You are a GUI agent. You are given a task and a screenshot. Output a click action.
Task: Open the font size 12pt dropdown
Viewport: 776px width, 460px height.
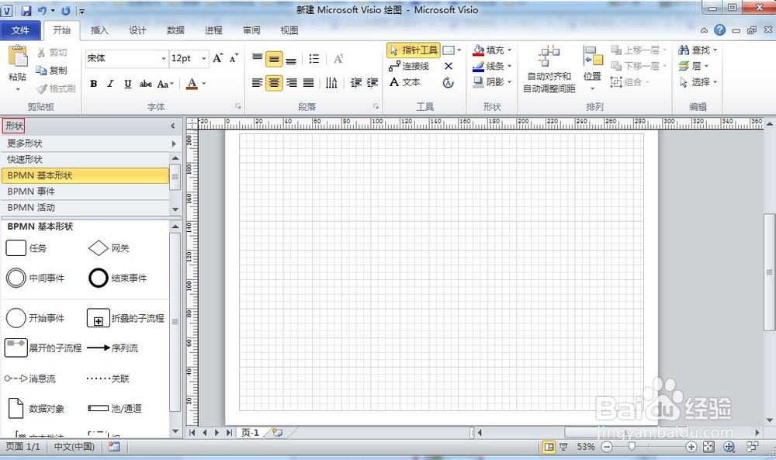point(203,58)
